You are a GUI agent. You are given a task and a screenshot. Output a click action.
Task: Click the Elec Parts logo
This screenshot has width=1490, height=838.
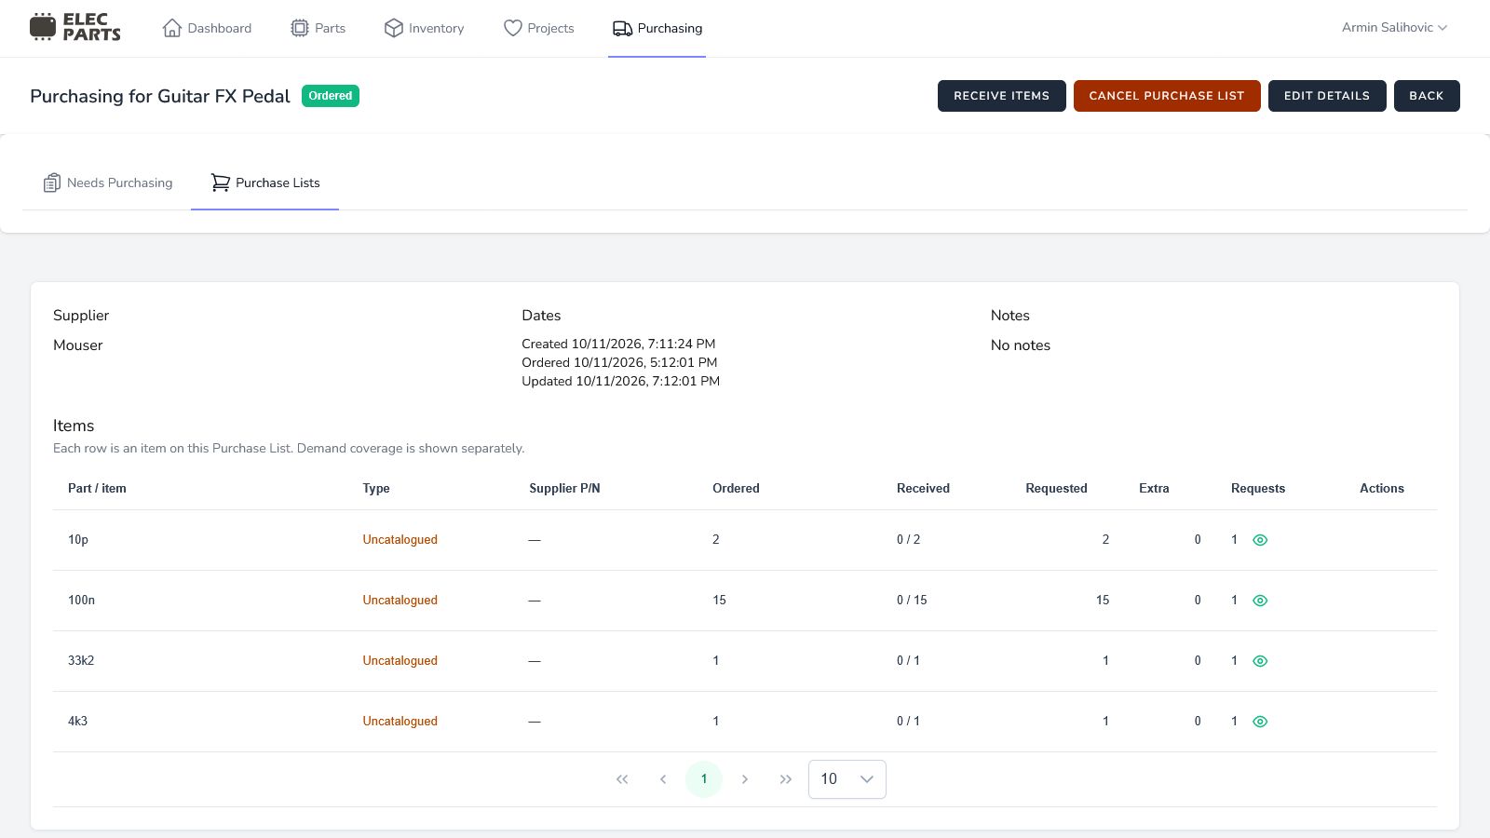(x=75, y=27)
